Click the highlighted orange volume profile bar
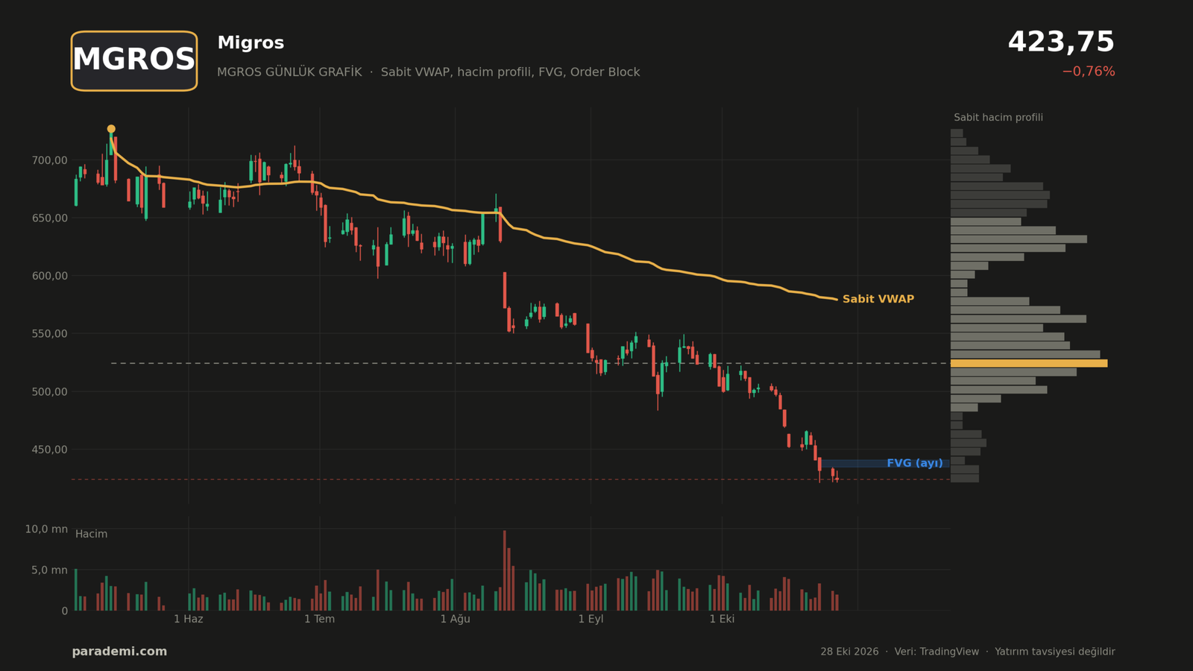This screenshot has width=1193, height=671. 1029,363
